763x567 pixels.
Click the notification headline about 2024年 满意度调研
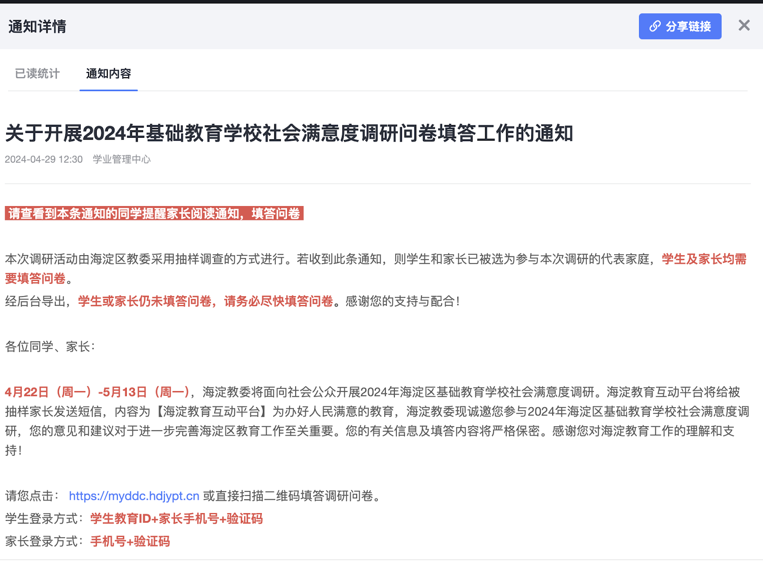click(289, 133)
